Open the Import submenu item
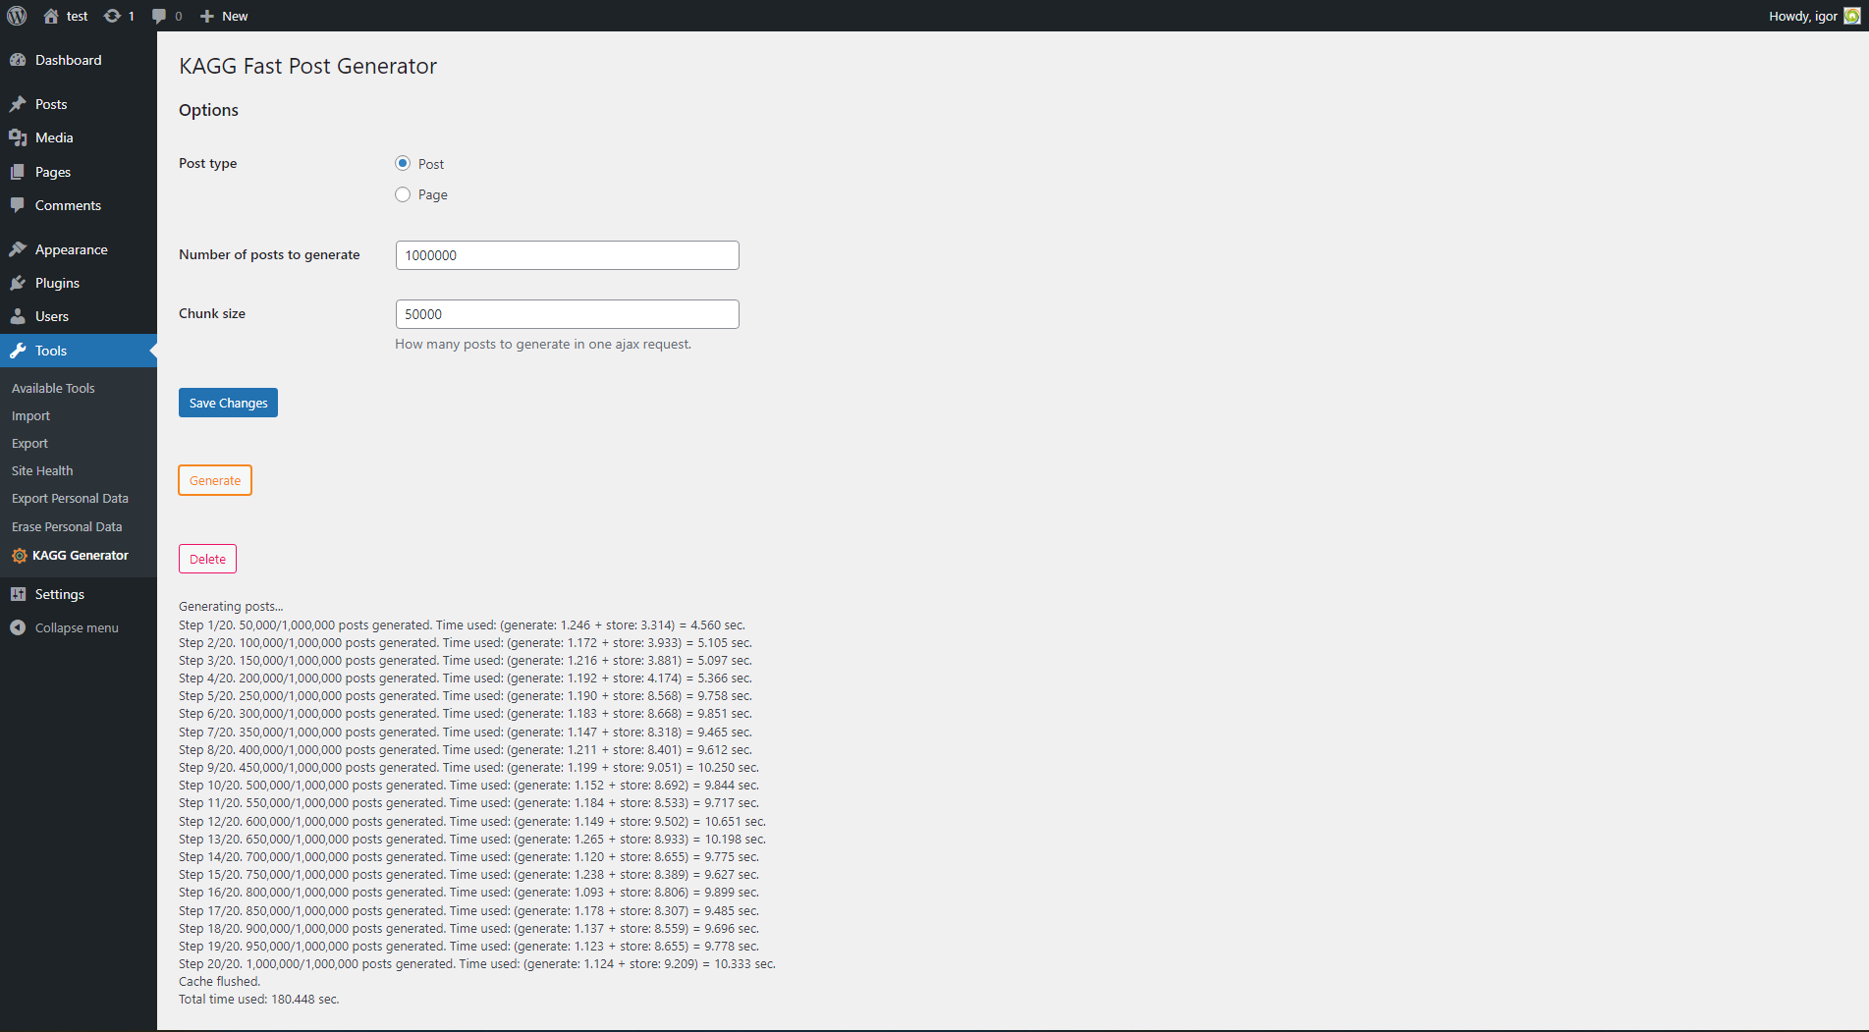This screenshot has width=1869, height=1032. point(30,415)
